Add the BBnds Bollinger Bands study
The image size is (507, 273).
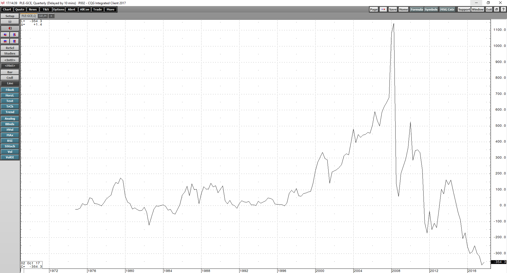pos(10,124)
